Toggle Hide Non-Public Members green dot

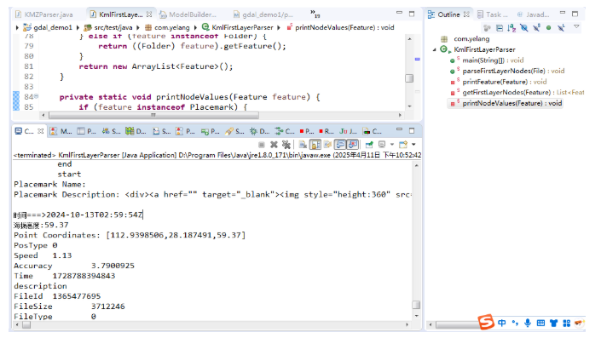[548, 27]
